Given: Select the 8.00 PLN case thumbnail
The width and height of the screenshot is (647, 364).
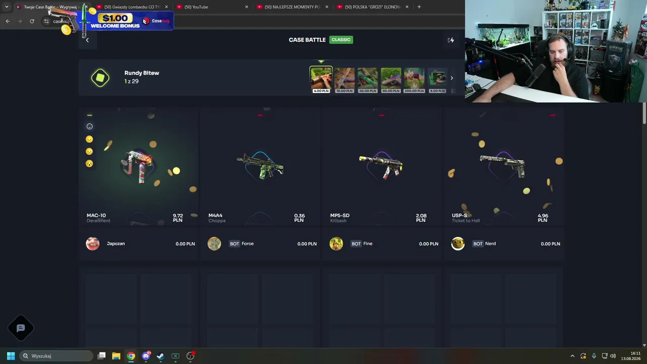Looking at the screenshot, I should pos(437,80).
